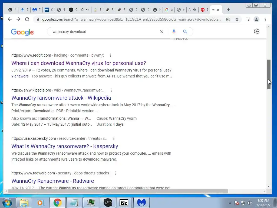Screen dimensions: 277x208
Task: Open Windows Explorer from the taskbar
Action: pos(24,203)
